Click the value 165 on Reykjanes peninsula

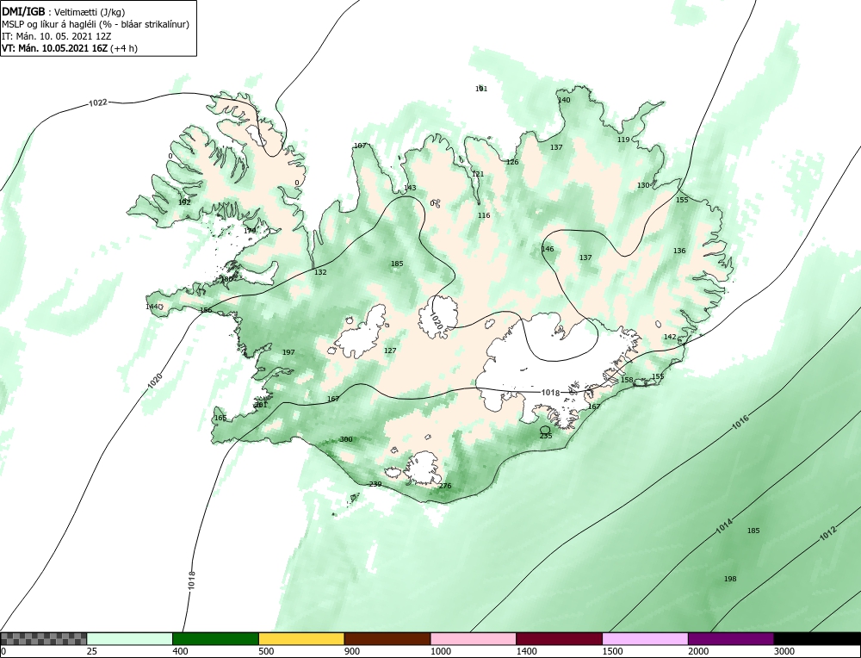click(220, 418)
